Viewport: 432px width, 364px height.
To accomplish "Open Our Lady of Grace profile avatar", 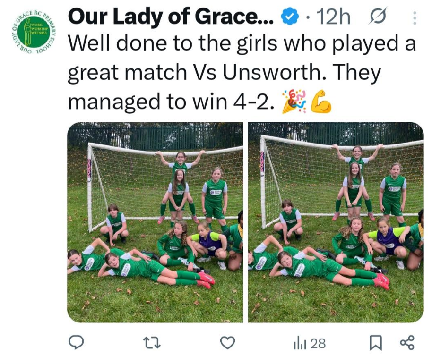I will click(35, 33).
